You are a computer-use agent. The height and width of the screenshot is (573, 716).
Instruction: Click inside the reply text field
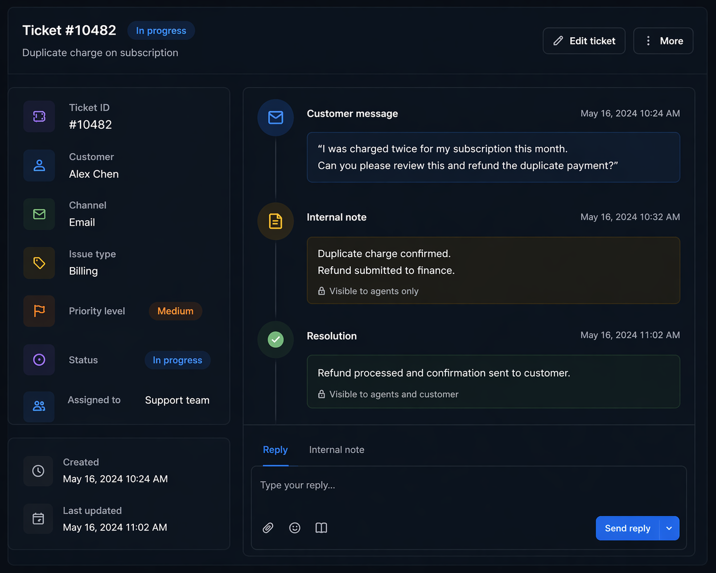(460, 485)
